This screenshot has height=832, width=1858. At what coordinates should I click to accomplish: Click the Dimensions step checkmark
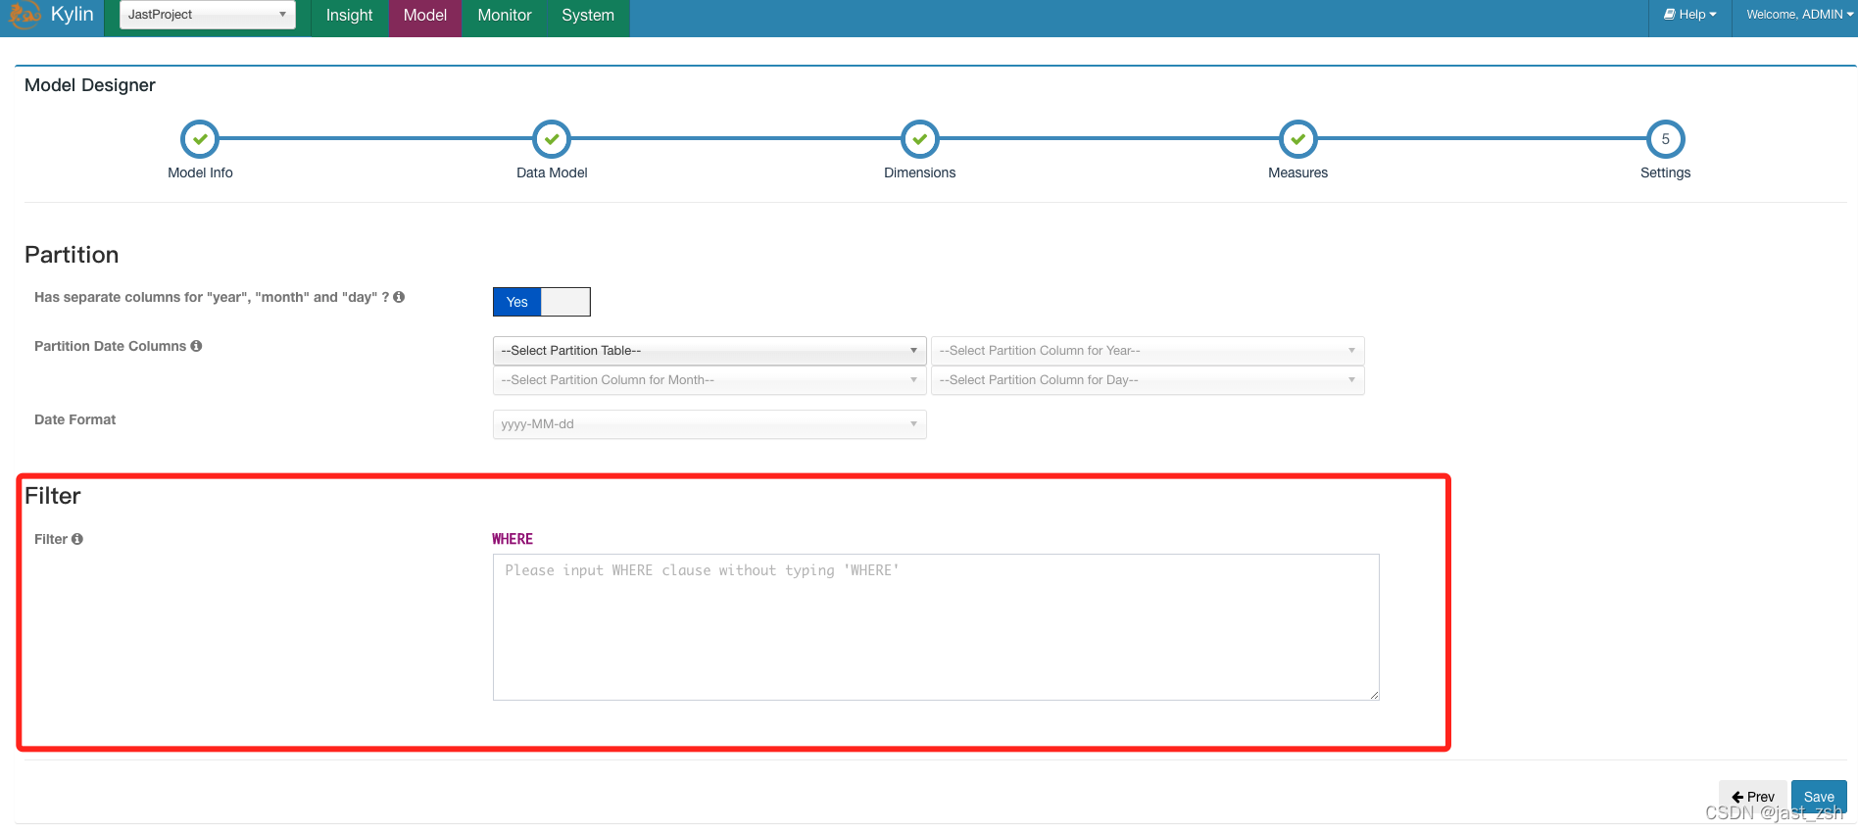tap(920, 139)
